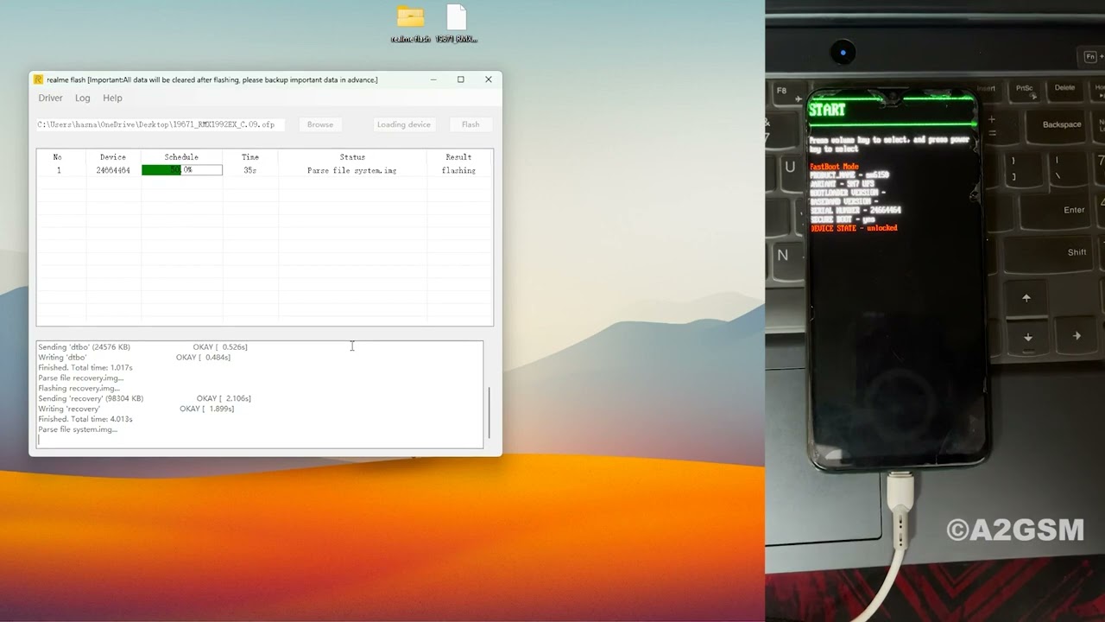Click the Parse file system.img status cell

(x=352, y=170)
